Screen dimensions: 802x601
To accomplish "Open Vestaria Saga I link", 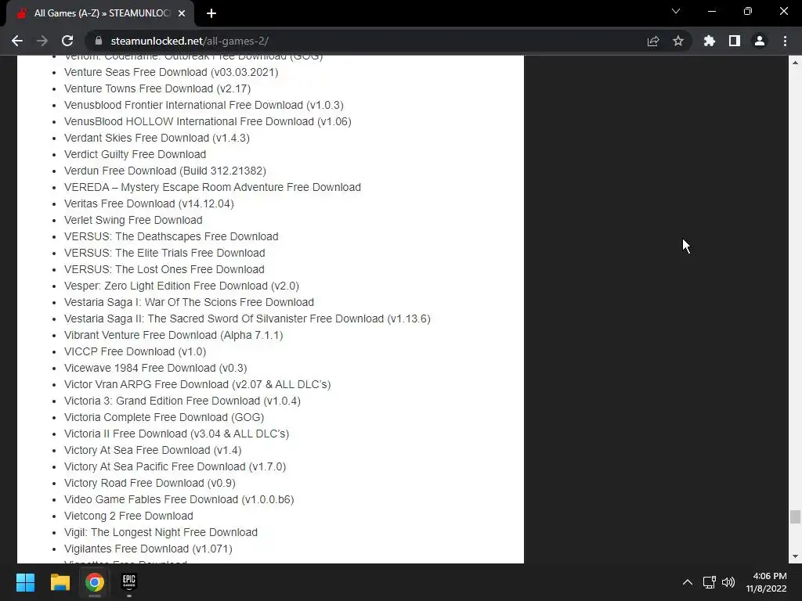I will tap(189, 302).
